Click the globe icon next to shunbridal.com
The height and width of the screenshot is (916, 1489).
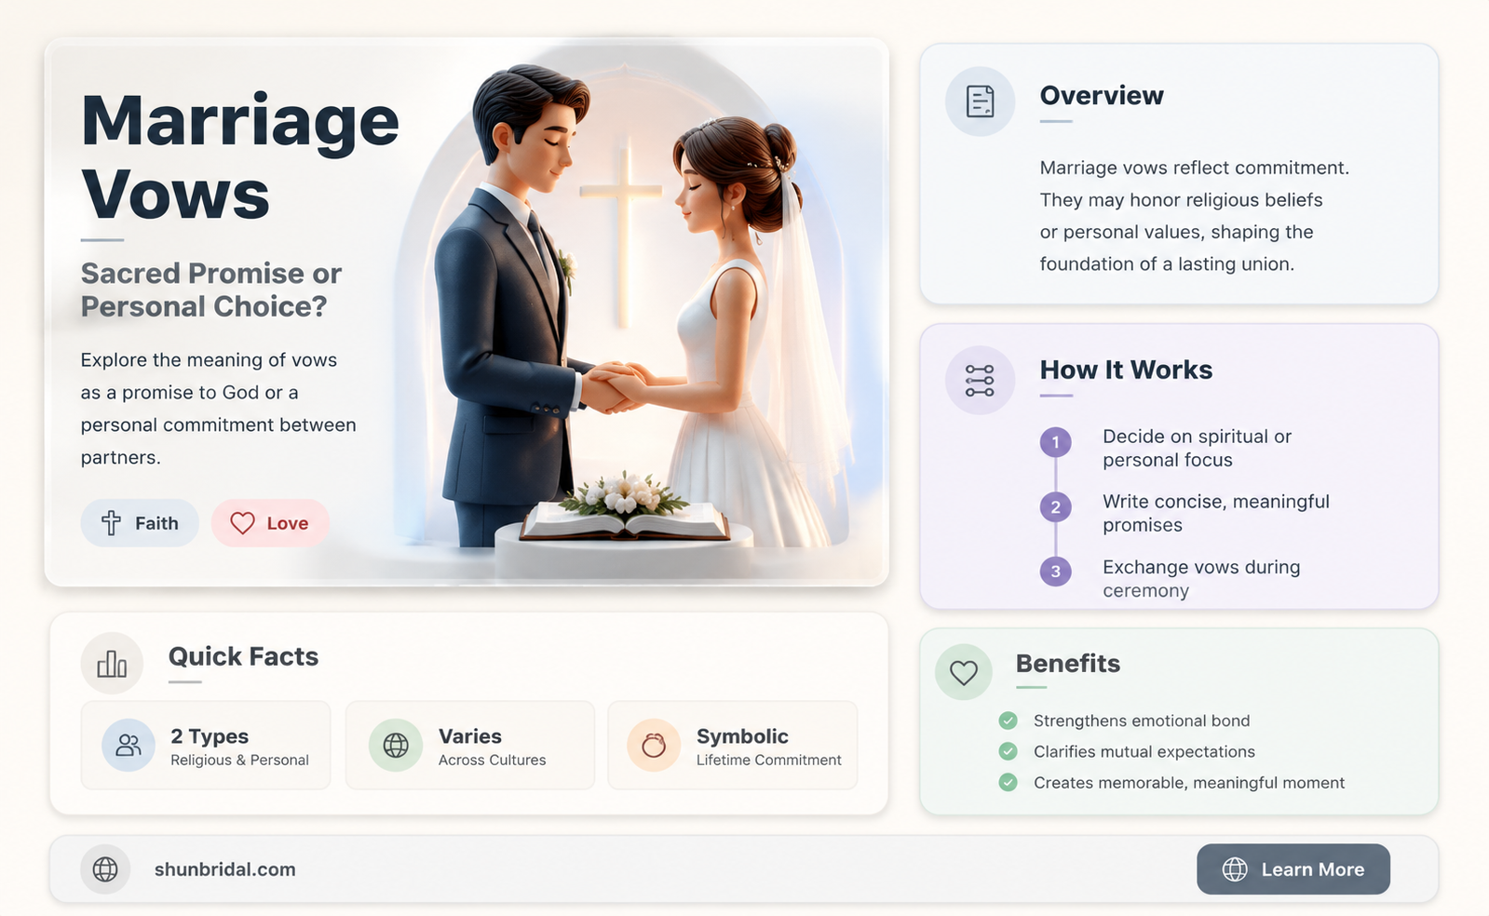[x=105, y=869]
